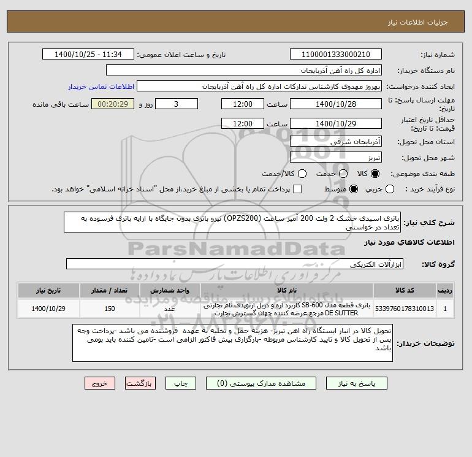Click the اطلاعات کالاهای مورد نیاز heading
The width and height of the screenshot is (472, 457).
click(x=409, y=242)
